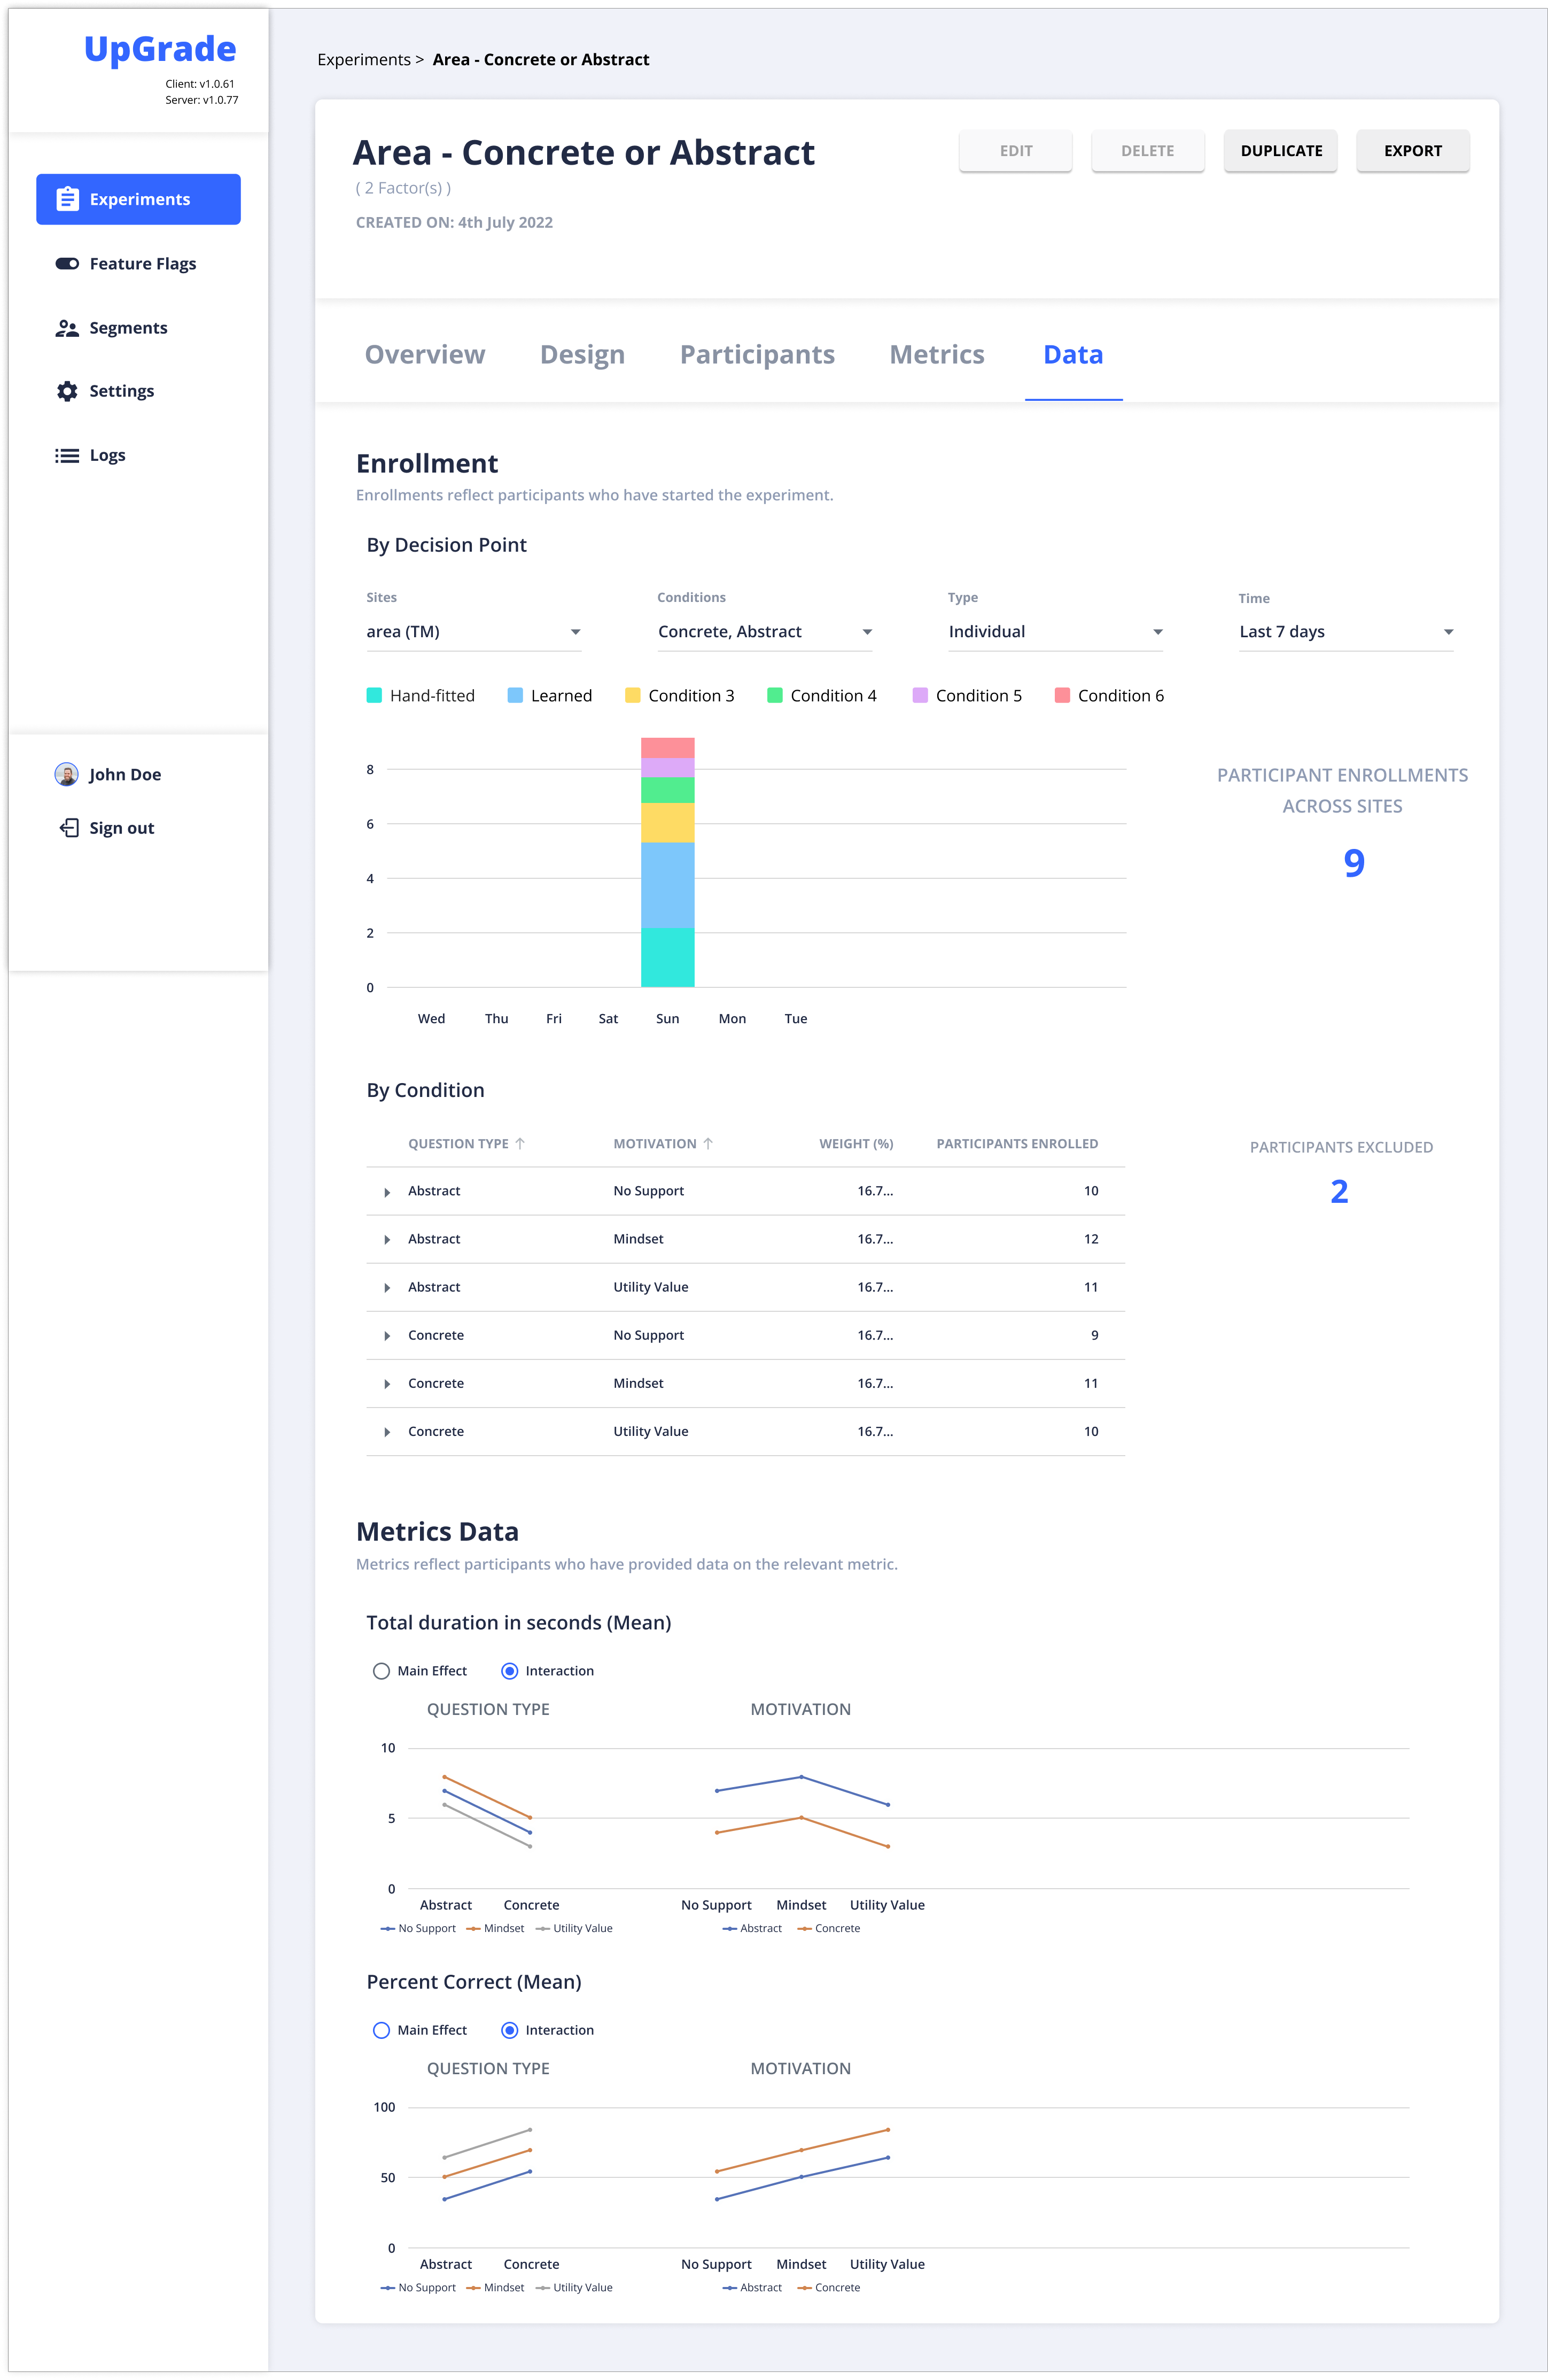The image size is (1548, 2380).
Task: Choose Main Effect under Percent Correct
Action: 381,2030
